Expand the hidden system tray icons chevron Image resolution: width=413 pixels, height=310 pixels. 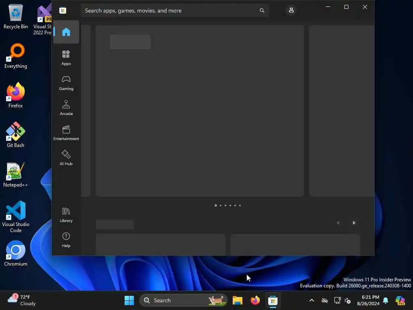[x=312, y=300]
